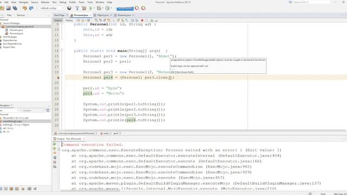Image resolution: width=347 pixels, height=195 pixels.
Task: Click the top-right Search input field
Action: [x=312, y=2]
